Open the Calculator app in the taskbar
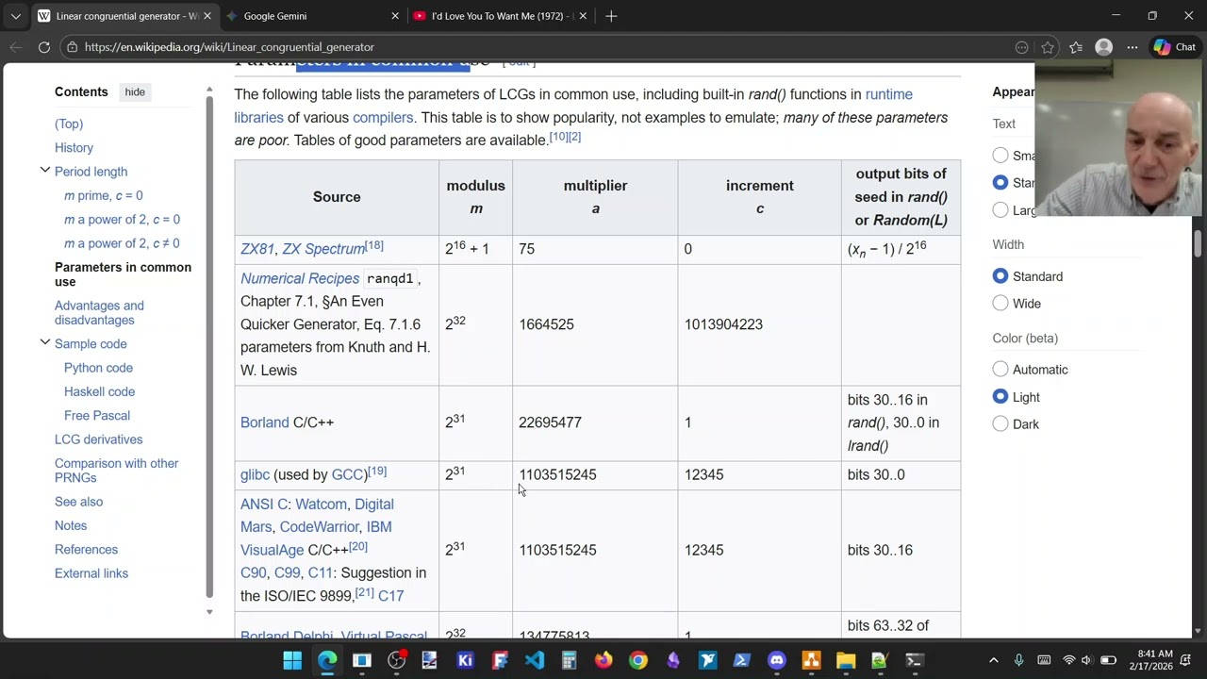 click(569, 660)
